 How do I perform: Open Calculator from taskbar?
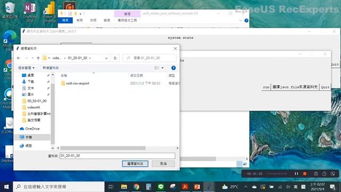pos(149,187)
